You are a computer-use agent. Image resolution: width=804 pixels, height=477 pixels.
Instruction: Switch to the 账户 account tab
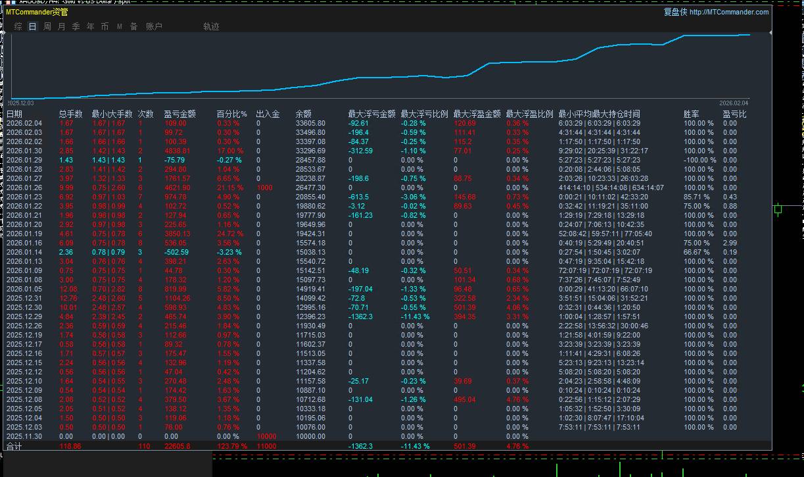[154, 26]
